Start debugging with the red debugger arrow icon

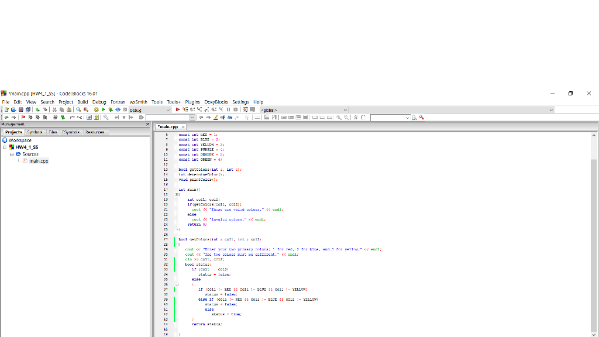click(x=177, y=110)
